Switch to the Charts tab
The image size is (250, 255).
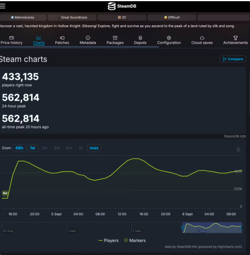(x=39, y=40)
